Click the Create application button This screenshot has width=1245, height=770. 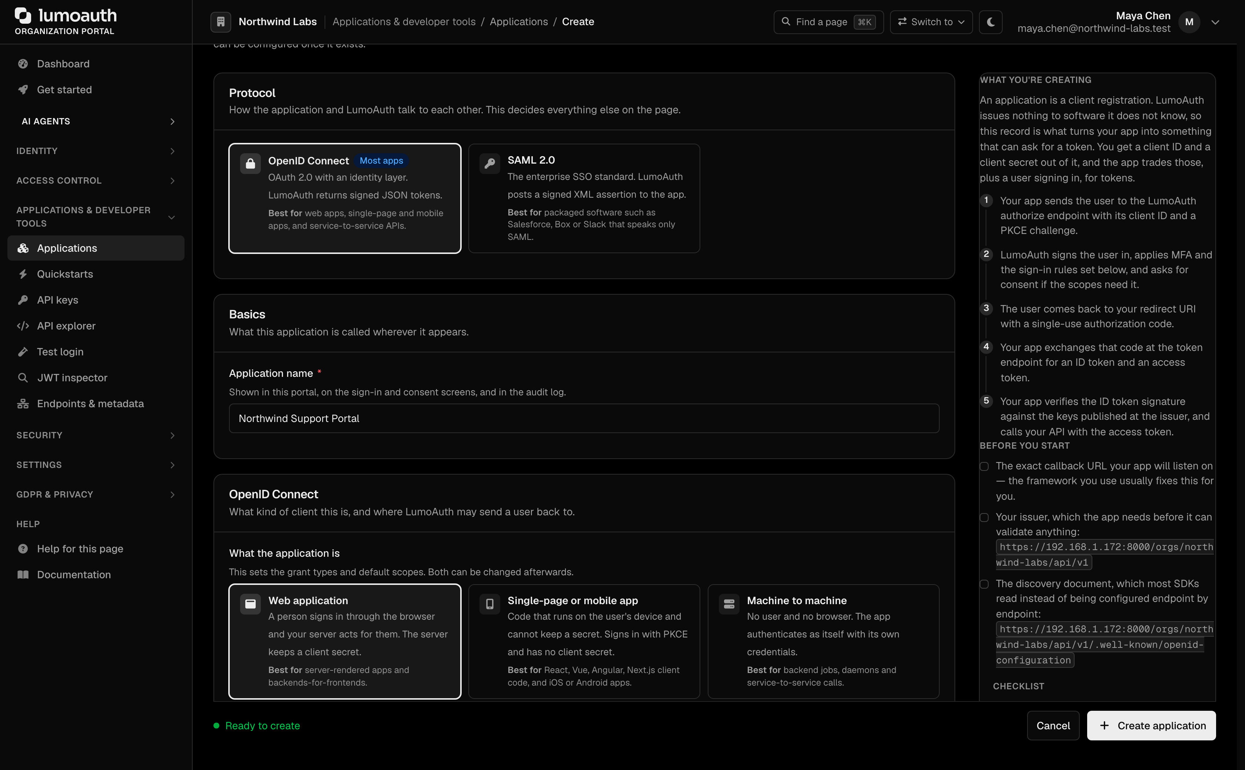(x=1151, y=725)
